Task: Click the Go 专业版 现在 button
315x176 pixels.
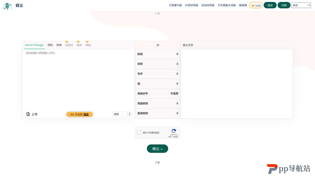Action: pos(80,114)
